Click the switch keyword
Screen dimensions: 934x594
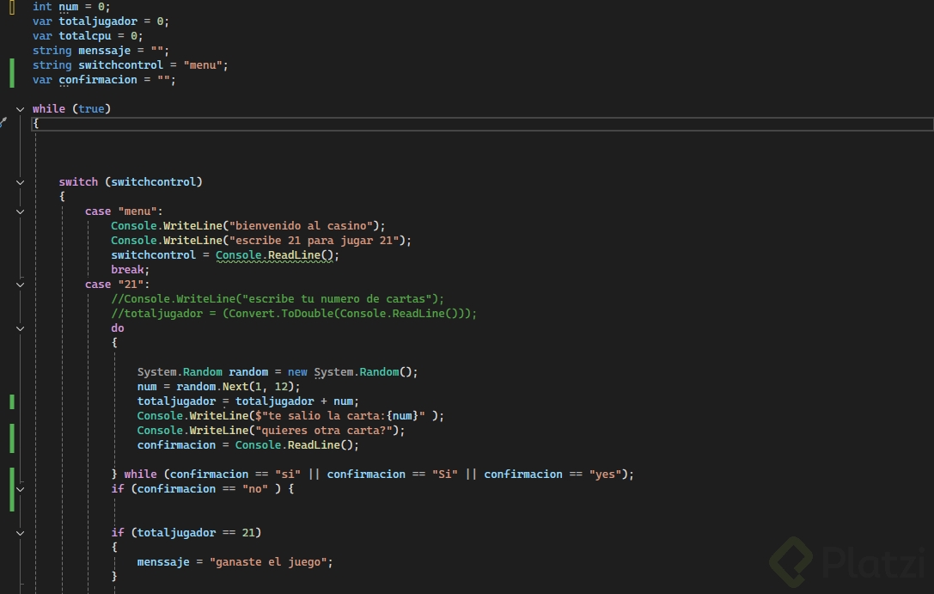pos(78,181)
